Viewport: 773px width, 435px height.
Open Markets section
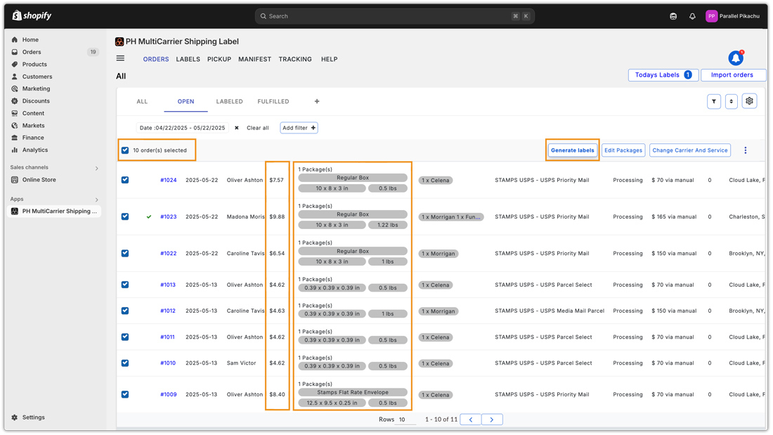33,126
